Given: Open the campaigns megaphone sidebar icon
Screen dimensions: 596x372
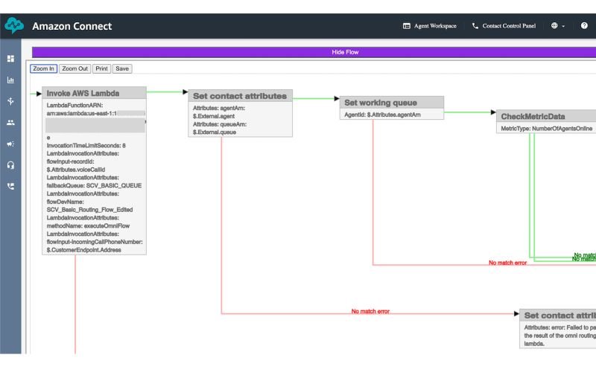Looking at the screenshot, I should (10, 144).
